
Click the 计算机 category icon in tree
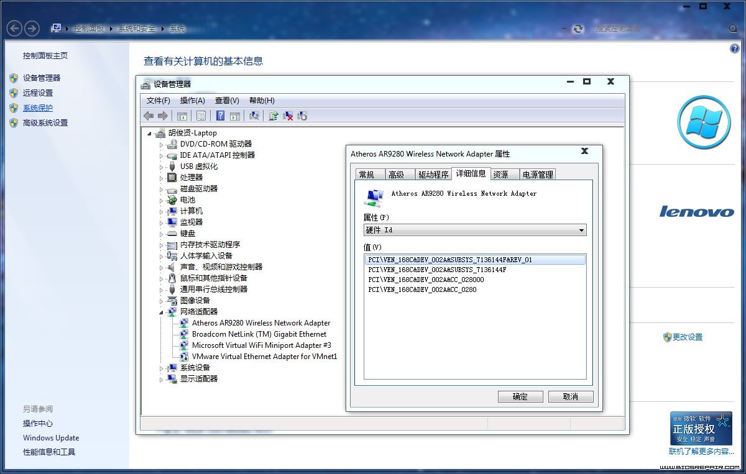tap(172, 211)
